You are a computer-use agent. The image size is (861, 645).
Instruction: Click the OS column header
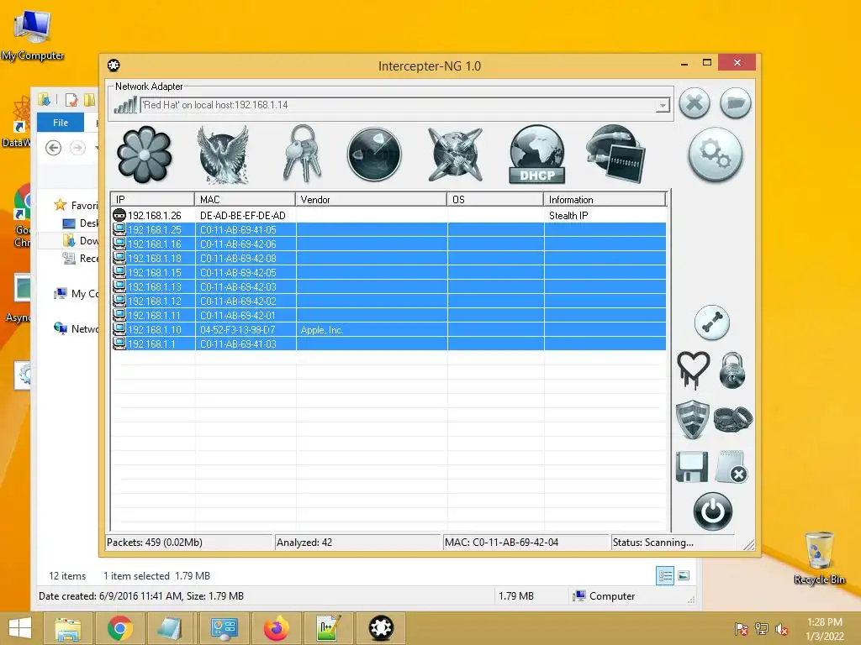tap(495, 200)
